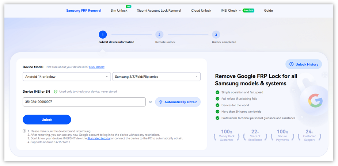Open the Guide tab
This screenshot has height=166, width=338.
click(x=268, y=11)
